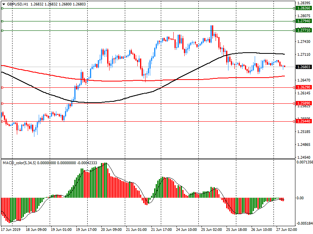This screenshot has height=234, width=313.
Task: Click the MACD scale 0.00 value
Action: [x=300, y=198]
